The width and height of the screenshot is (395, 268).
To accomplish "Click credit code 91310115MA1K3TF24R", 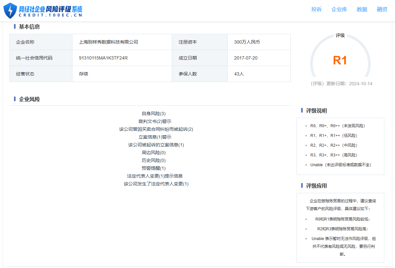I will [x=103, y=58].
